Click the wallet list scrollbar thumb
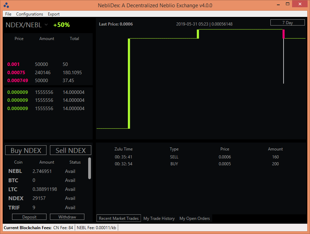Screen dimensions: 310x234 (x=90, y=168)
